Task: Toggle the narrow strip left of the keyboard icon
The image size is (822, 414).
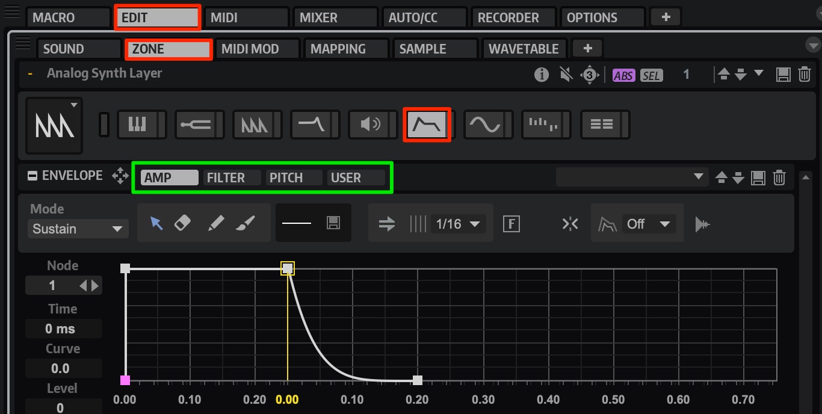Action: (104, 125)
